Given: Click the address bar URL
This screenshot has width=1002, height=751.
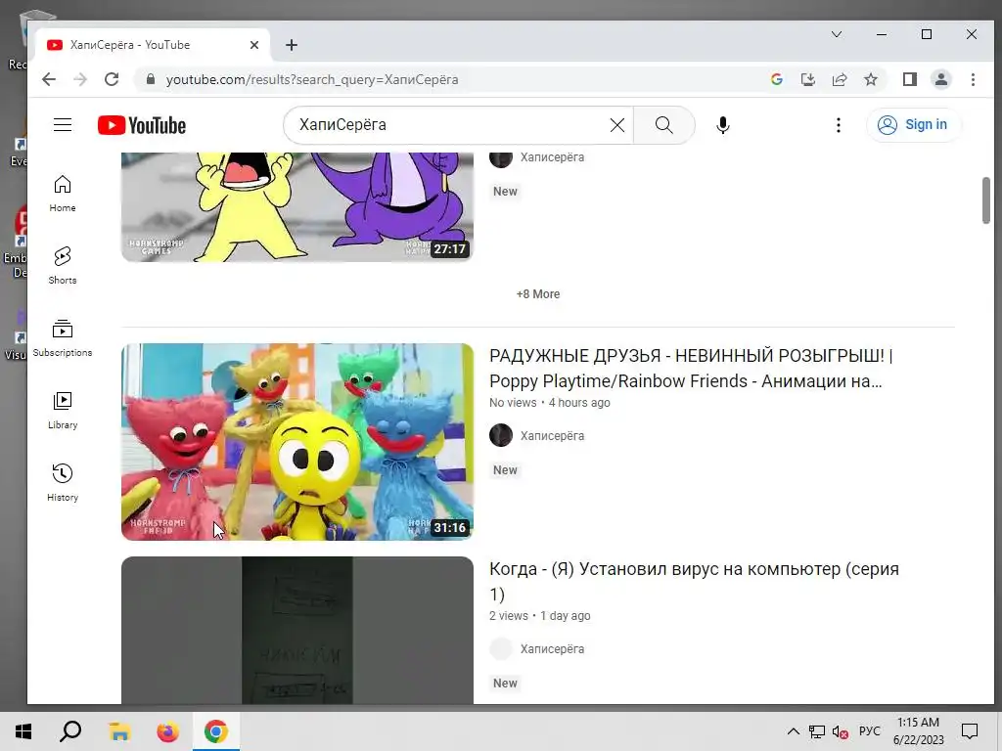Looking at the screenshot, I should click(312, 79).
